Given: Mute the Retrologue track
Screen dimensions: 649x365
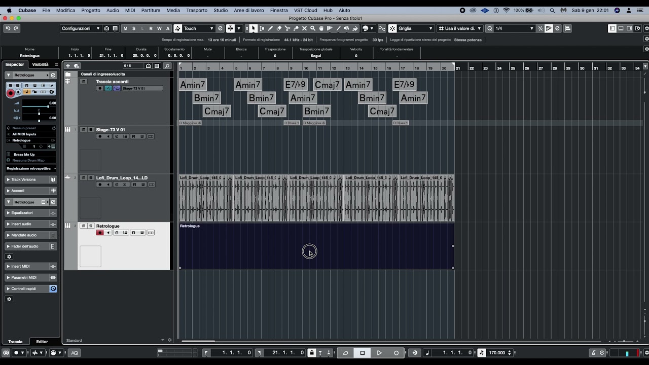Looking at the screenshot, I should tap(84, 226).
